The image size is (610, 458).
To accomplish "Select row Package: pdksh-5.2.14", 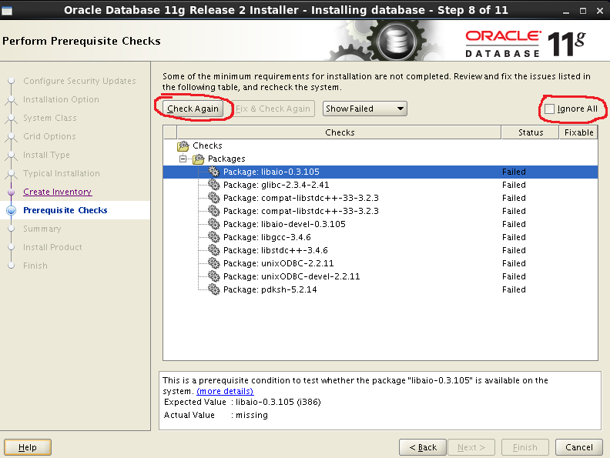I will [380, 289].
